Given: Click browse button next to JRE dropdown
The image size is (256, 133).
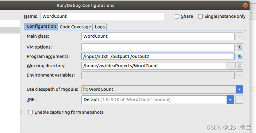Looking at the screenshot, I should (239, 100).
